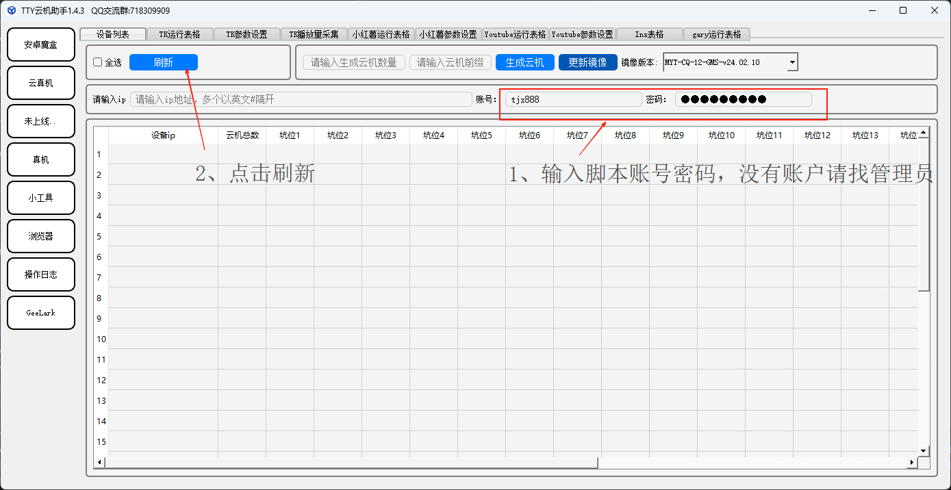Open the 小工具 sidebar panel
The image size is (951, 490).
click(x=41, y=198)
